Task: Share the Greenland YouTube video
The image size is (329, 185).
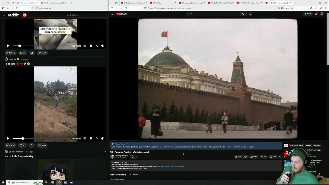Action: 254,157
